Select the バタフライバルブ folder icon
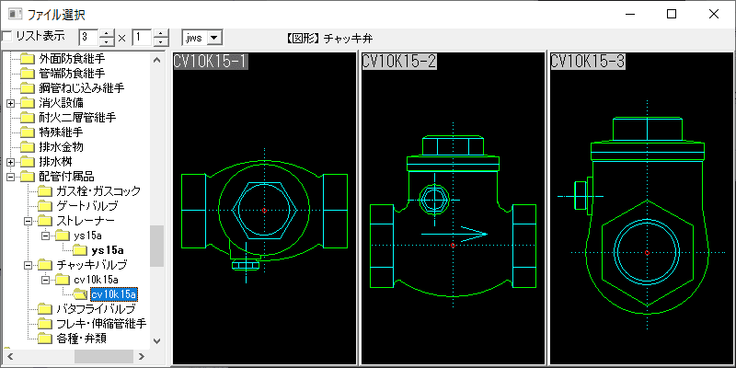736x368 pixels. point(45,309)
